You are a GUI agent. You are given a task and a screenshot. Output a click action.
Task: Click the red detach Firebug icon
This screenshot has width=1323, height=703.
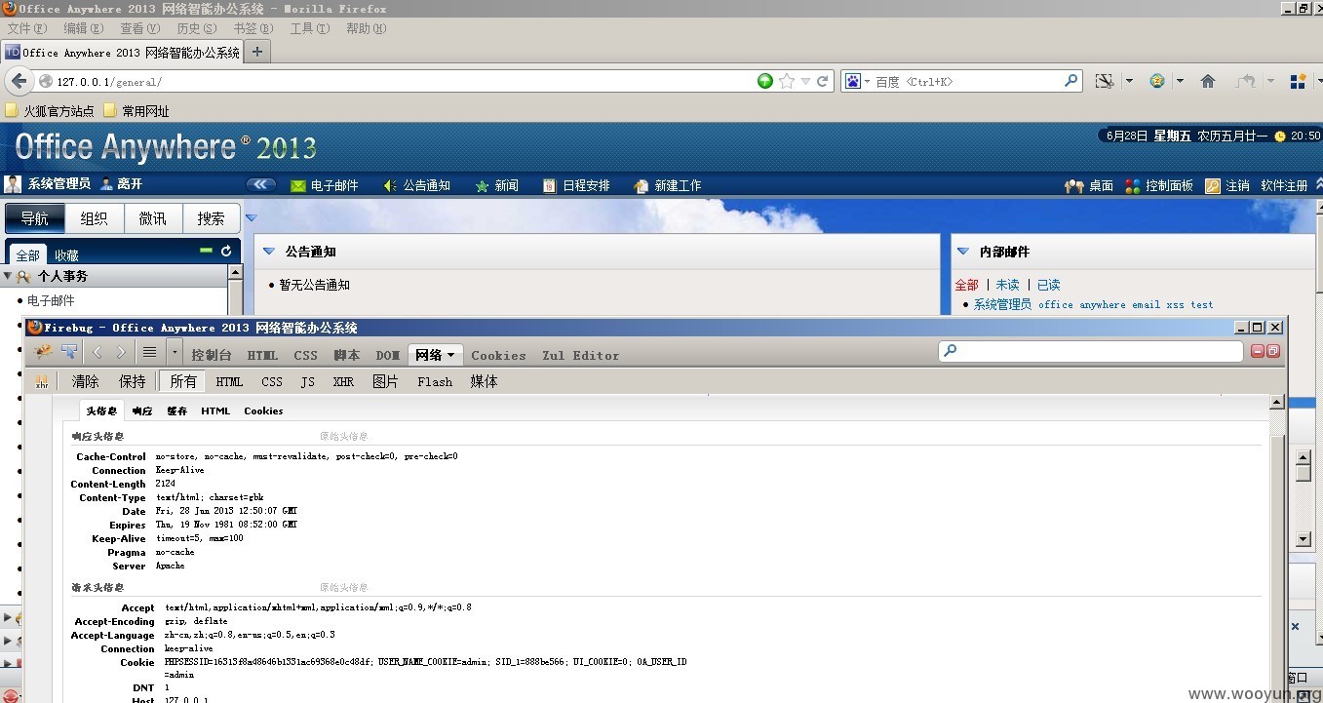pyautogui.click(x=1273, y=351)
